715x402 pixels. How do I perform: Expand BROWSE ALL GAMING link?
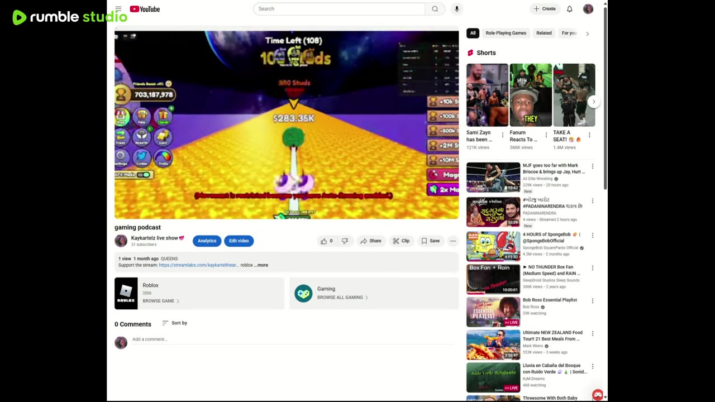(342, 298)
